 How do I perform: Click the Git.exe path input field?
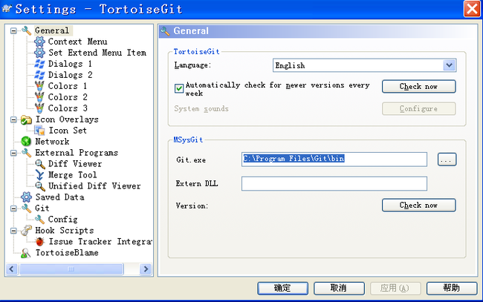pyautogui.click(x=334, y=160)
